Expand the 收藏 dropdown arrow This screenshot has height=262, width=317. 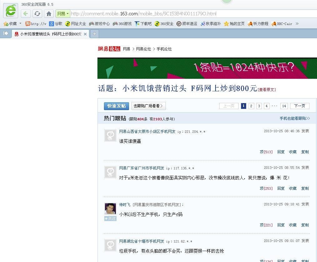pos(20,23)
